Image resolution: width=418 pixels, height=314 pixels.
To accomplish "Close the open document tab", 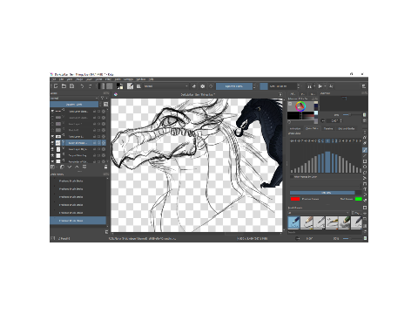I will (280, 94).
